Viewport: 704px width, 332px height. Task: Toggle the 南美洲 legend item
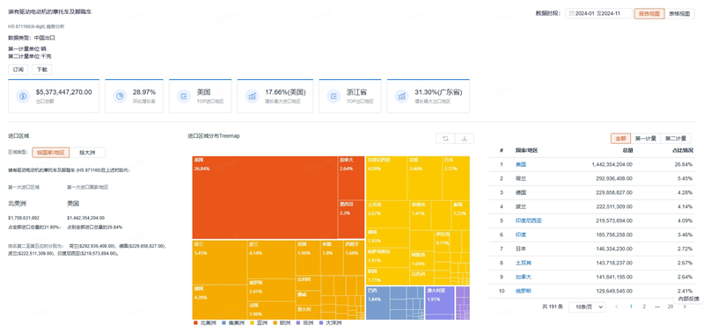(x=233, y=323)
